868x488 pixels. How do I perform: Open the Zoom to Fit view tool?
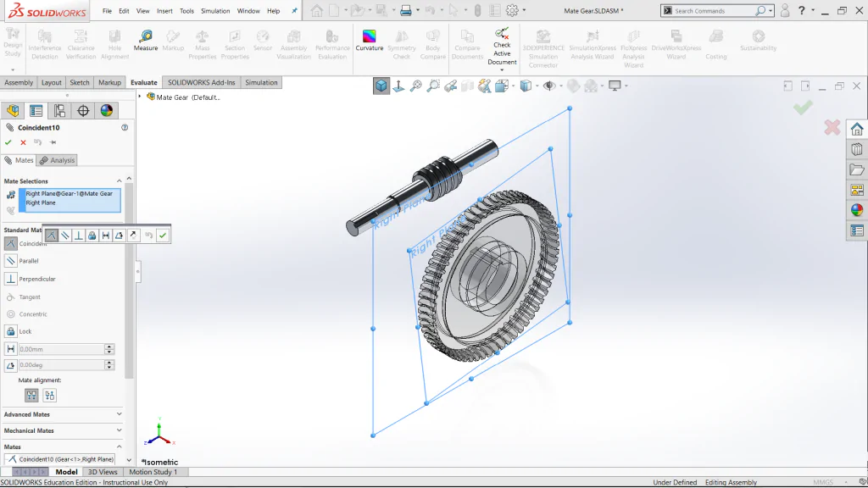pyautogui.click(x=415, y=86)
